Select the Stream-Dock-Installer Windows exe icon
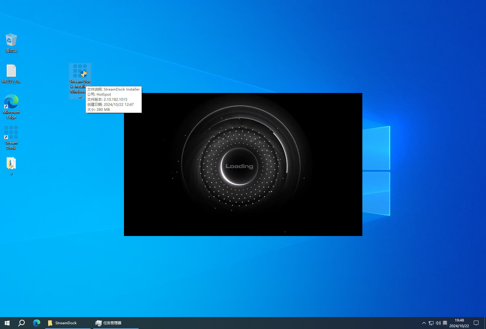The image size is (486, 329). 80,81
